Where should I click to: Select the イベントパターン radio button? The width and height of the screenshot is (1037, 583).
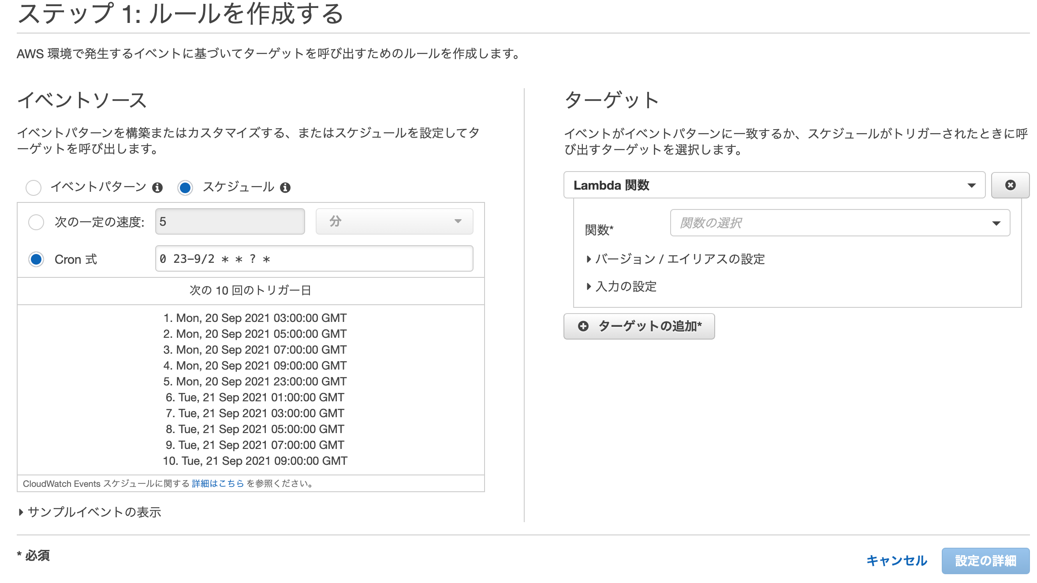click(x=34, y=187)
